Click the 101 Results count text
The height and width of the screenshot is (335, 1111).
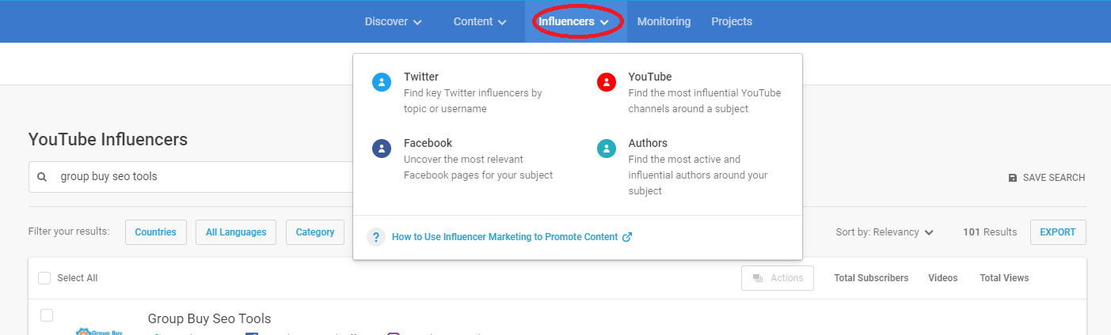tap(990, 232)
